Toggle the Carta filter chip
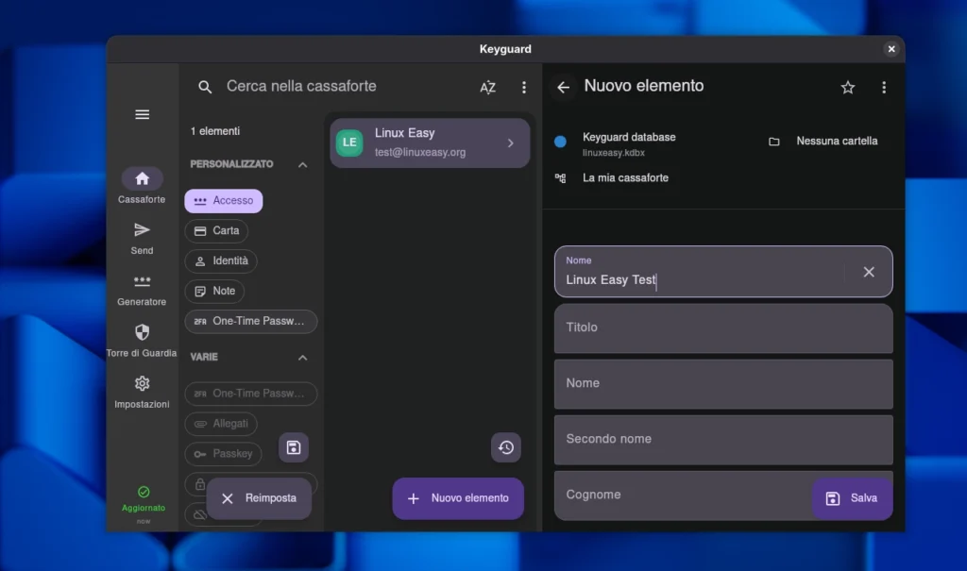This screenshot has height=571, width=967. [216, 231]
